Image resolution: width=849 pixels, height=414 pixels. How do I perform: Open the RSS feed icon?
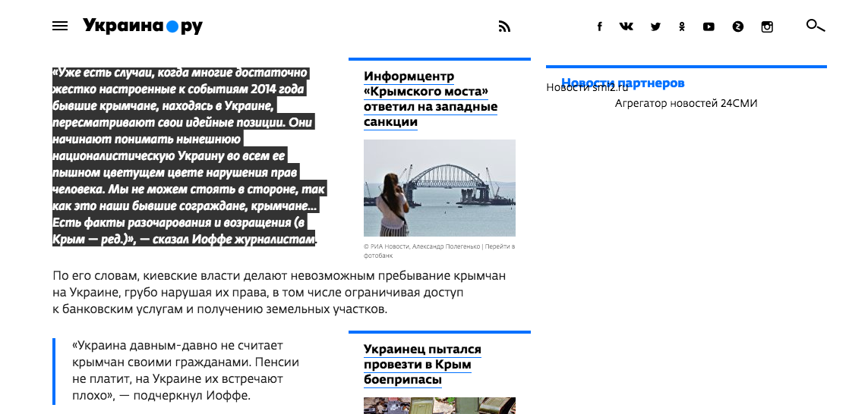[x=504, y=27]
